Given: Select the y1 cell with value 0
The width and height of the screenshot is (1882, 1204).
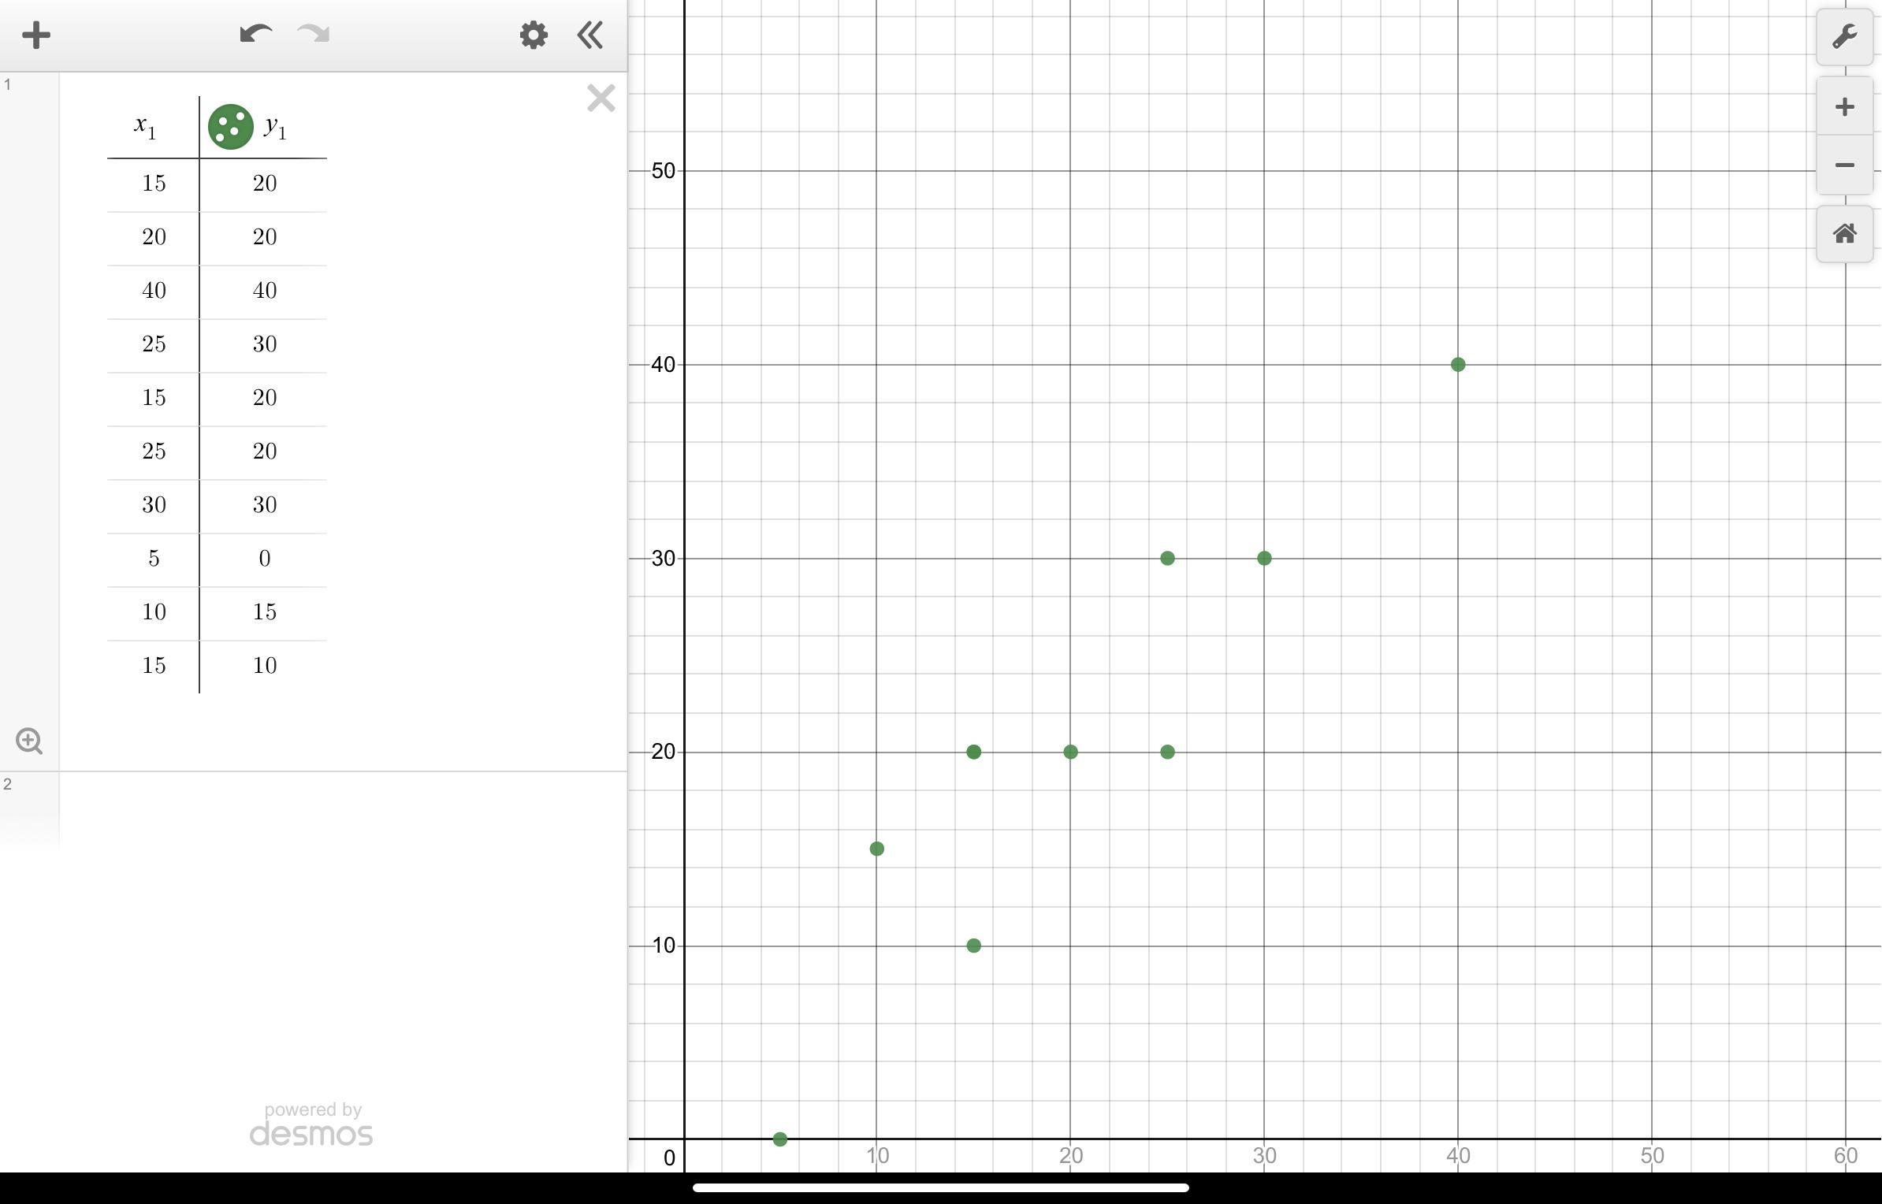Looking at the screenshot, I should tap(265, 559).
